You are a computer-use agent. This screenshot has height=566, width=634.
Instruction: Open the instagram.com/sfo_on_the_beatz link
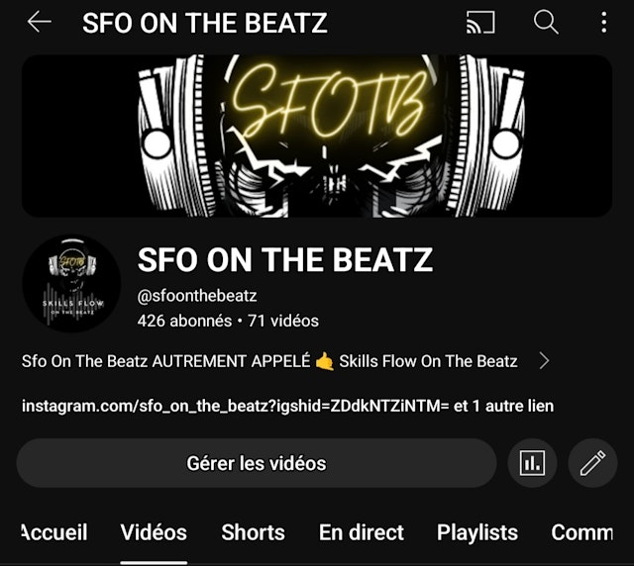tap(236, 406)
